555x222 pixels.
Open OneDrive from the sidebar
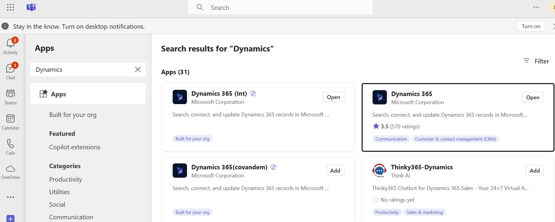tap(10, 172)
